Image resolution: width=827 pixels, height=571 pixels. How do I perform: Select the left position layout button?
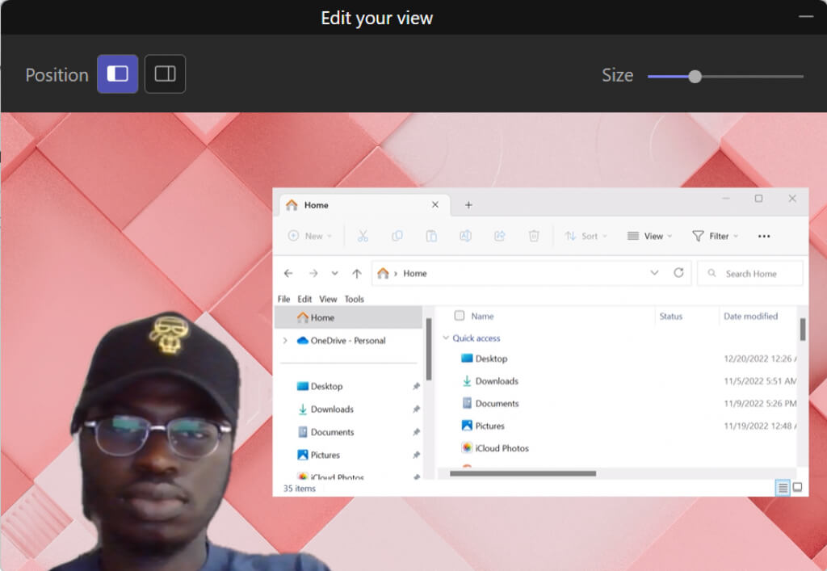(x=118, y=73)
